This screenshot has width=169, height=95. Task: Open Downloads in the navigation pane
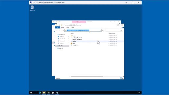pos(62,39)
